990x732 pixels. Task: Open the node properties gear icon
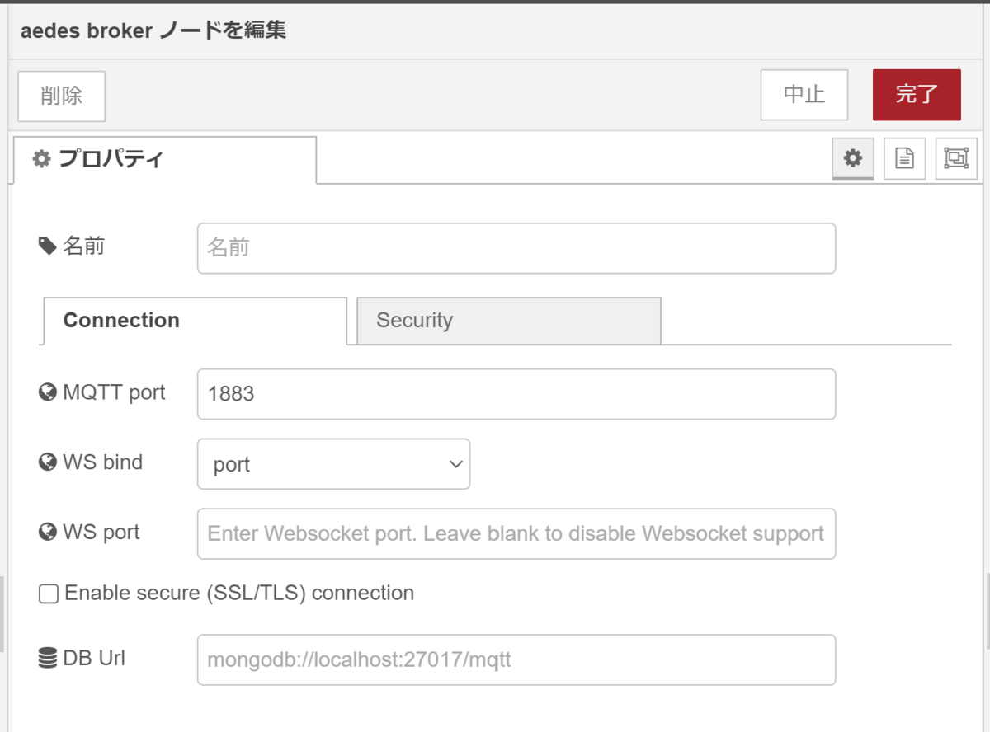[852, 158]
